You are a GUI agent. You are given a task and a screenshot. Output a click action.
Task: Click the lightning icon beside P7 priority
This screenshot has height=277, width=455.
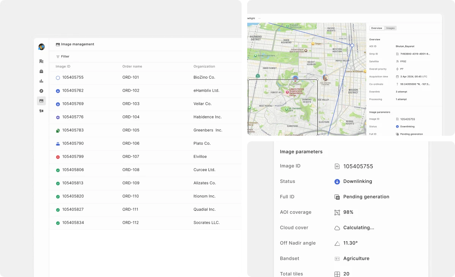[397, 69]
